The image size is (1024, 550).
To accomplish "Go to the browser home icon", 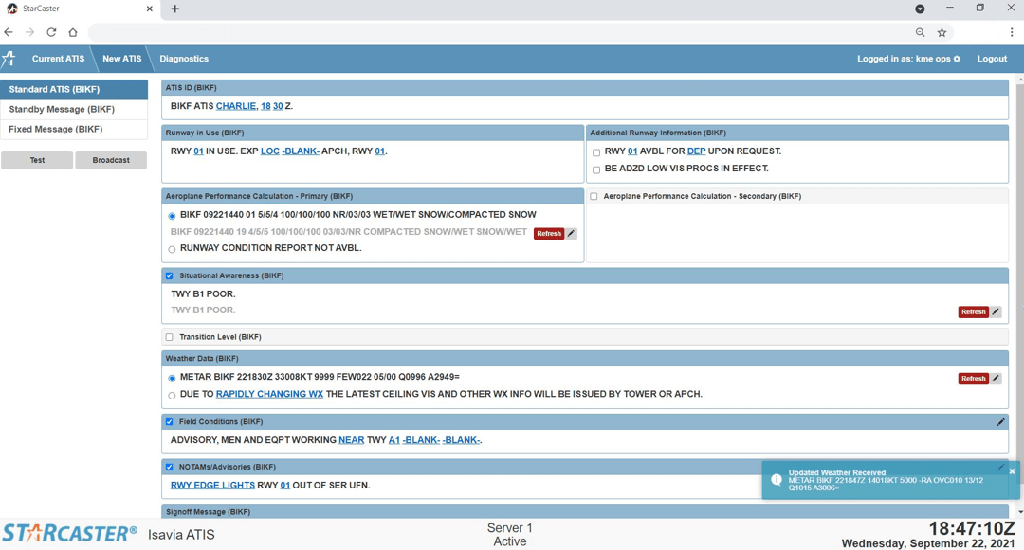I will (x=72, y=32).
